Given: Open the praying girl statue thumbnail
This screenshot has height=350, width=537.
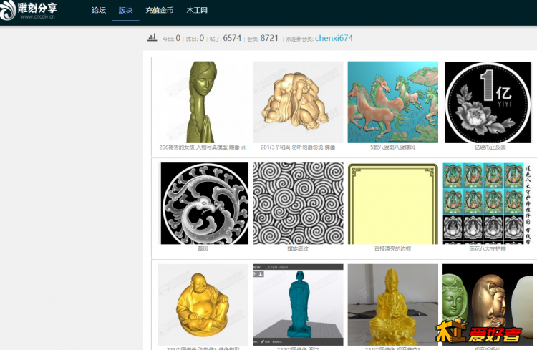Looking at the screenshot, I should pos(203,102).
